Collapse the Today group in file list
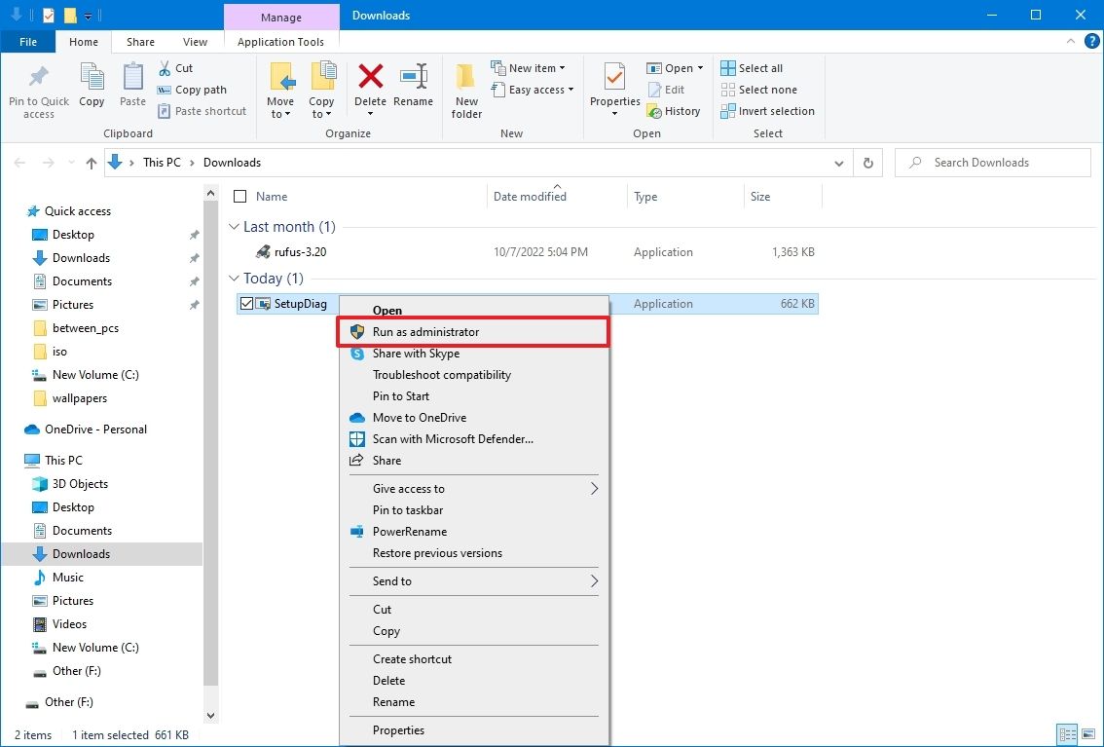Screen dimensions: 1104x747 234,279
